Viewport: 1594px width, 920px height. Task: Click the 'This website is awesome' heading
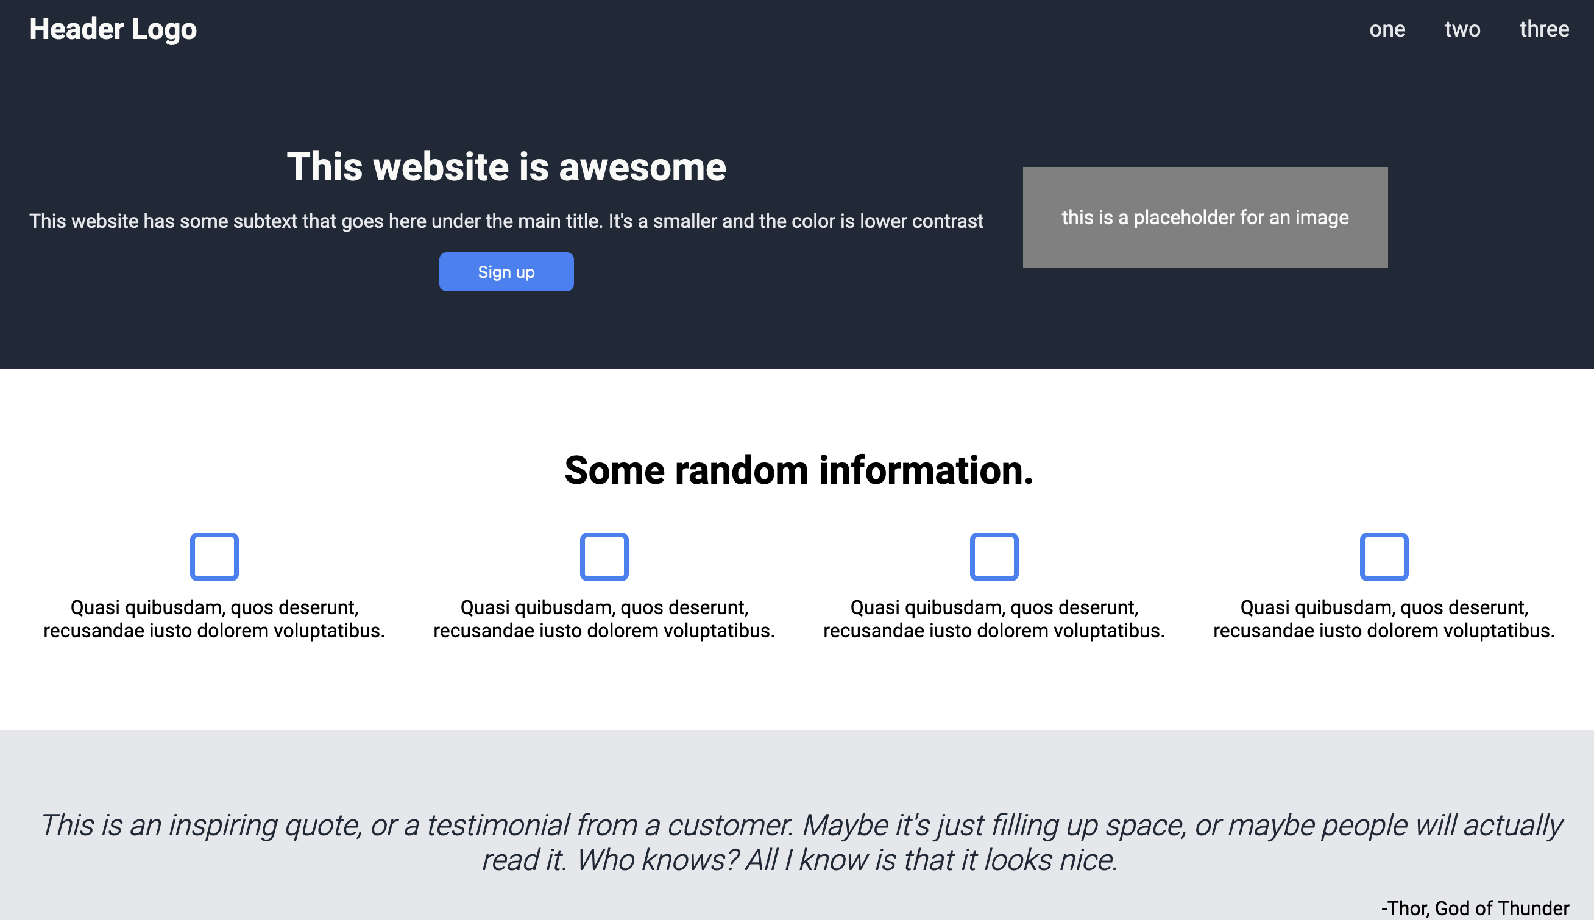[506, 166]
